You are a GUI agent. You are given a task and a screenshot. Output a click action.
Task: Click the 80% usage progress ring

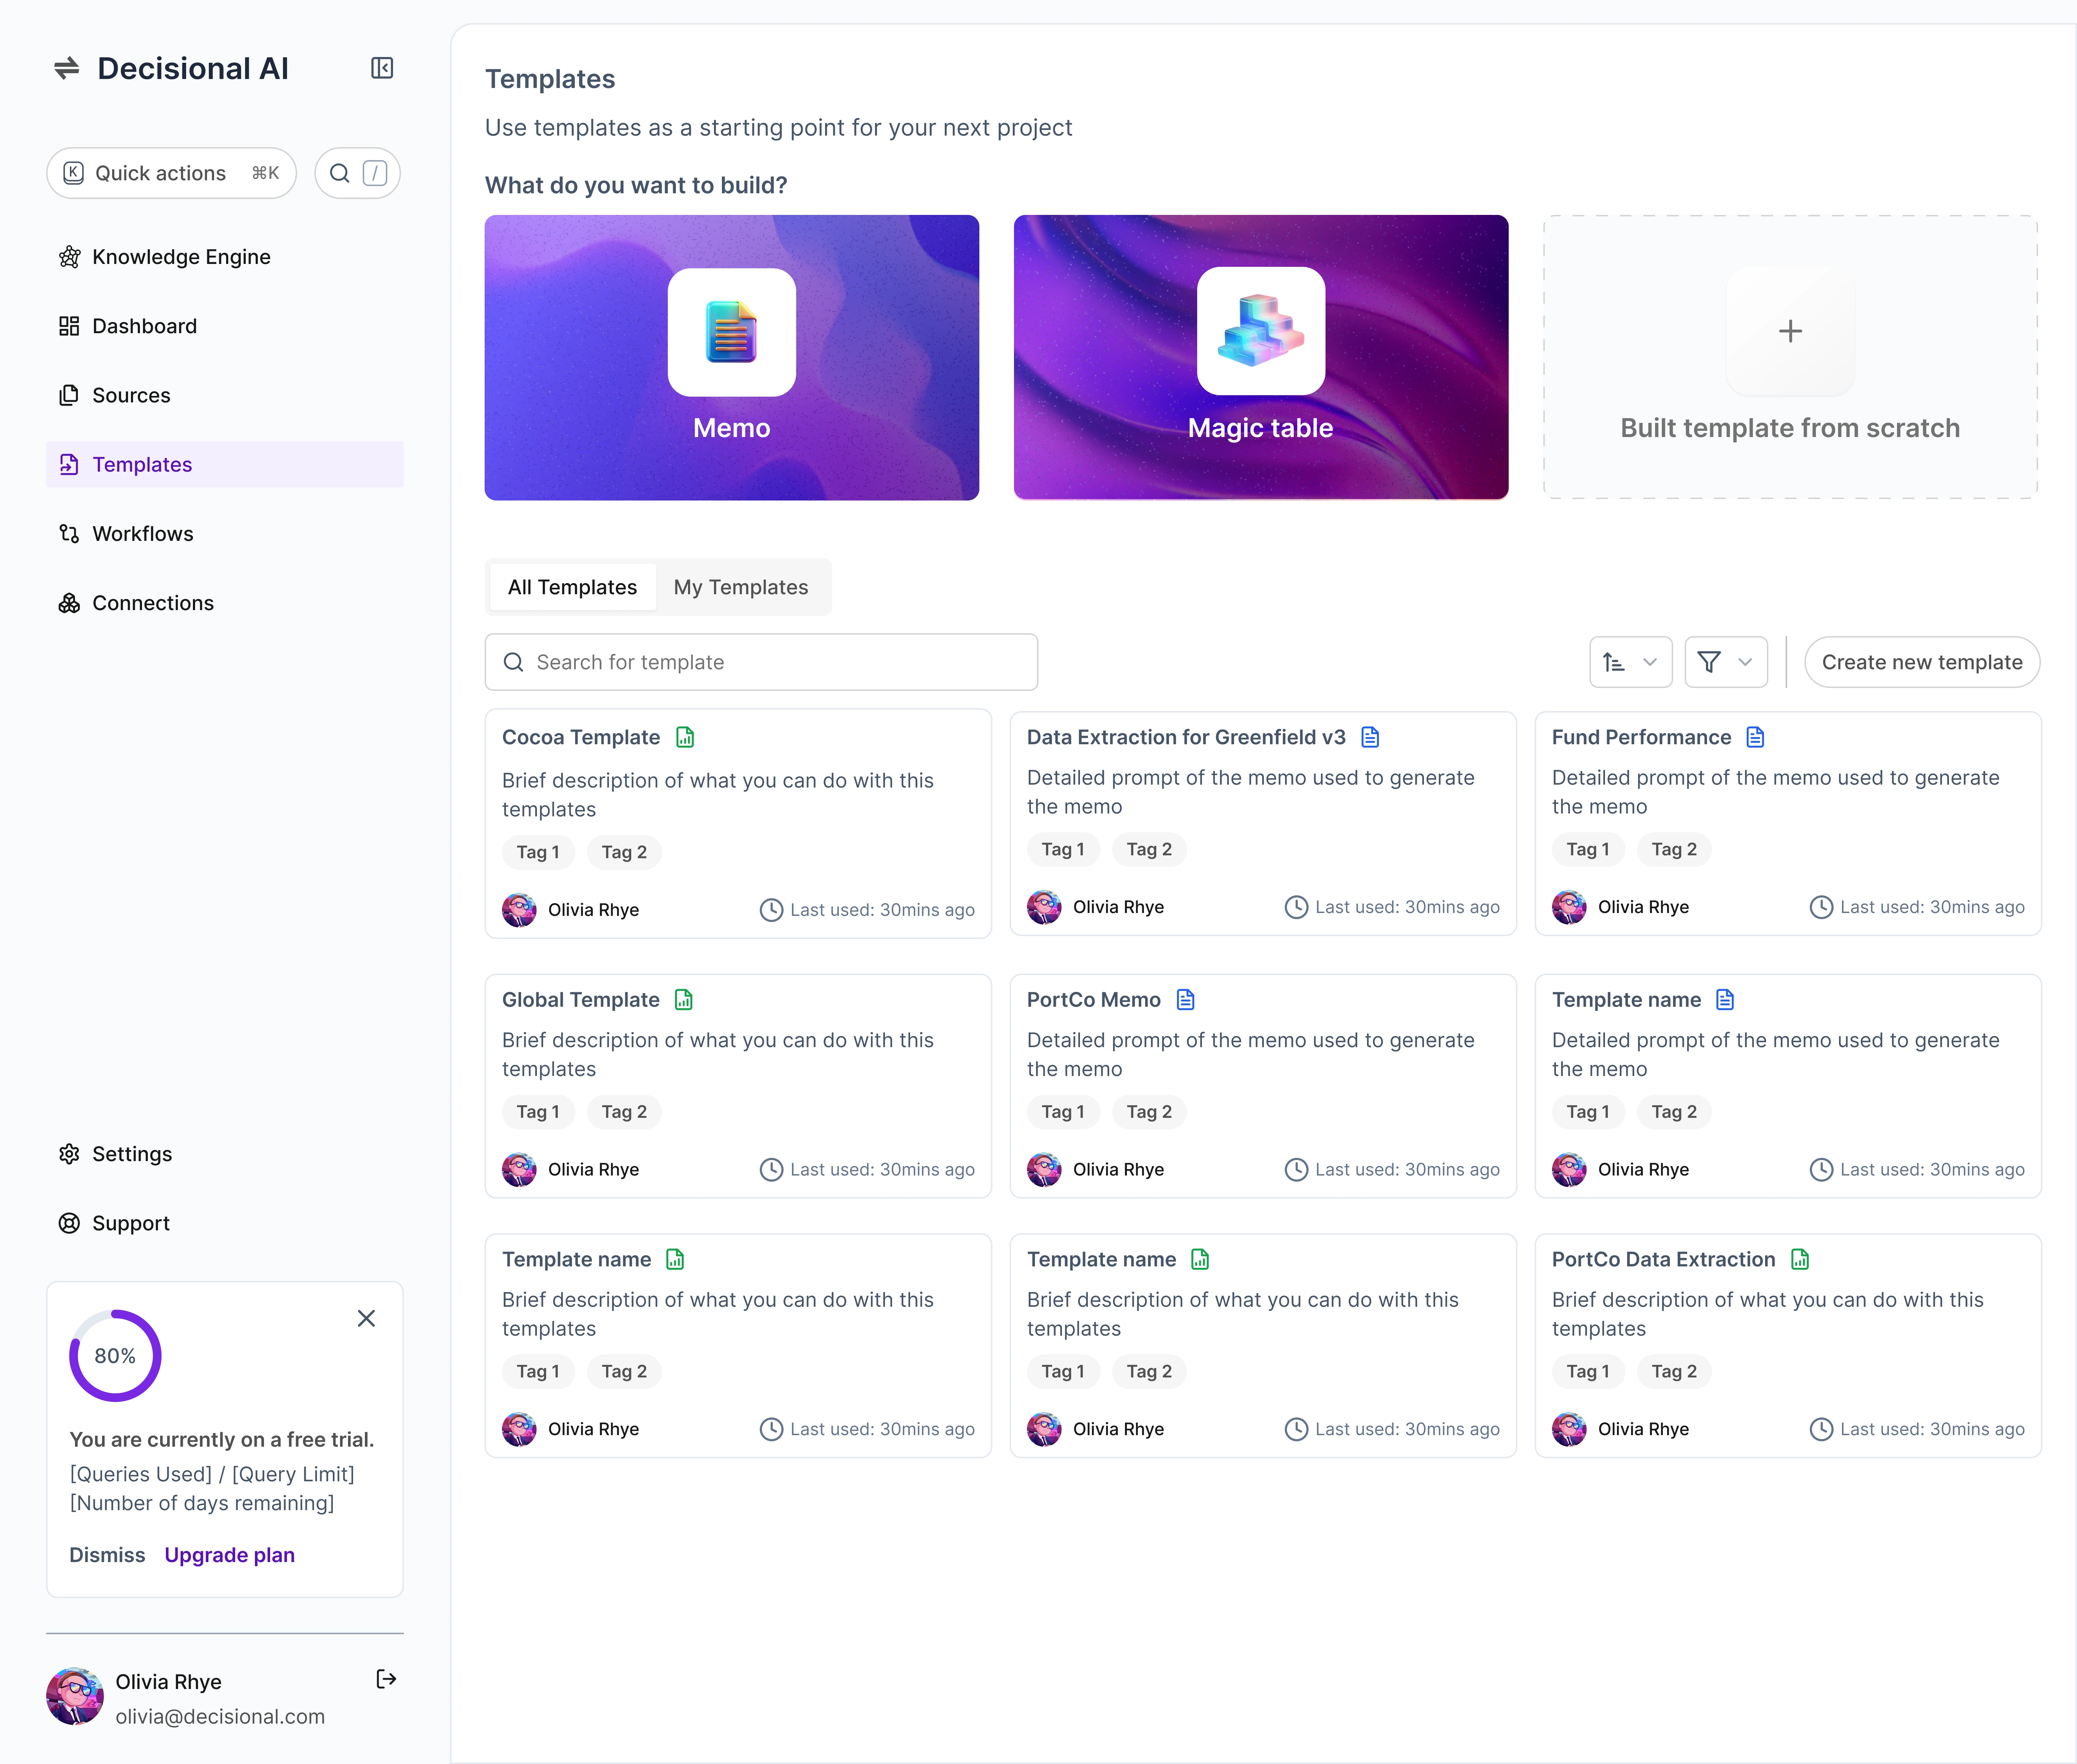point(115,1356)
